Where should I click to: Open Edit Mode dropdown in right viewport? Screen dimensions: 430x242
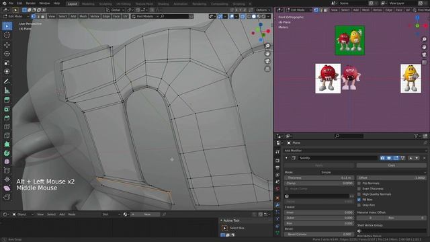pyautogui.click(x=299, y=10)
